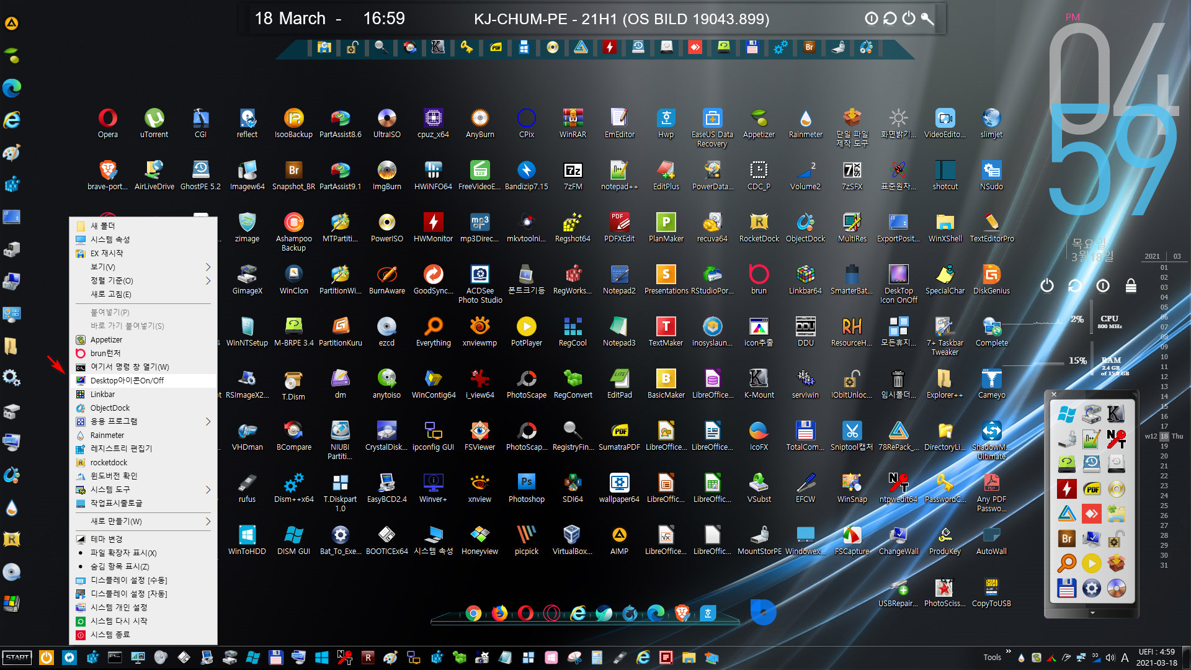1191x670 pixels.
Task: Launch DiskGenius desktop icon
Action: point(991,279)
